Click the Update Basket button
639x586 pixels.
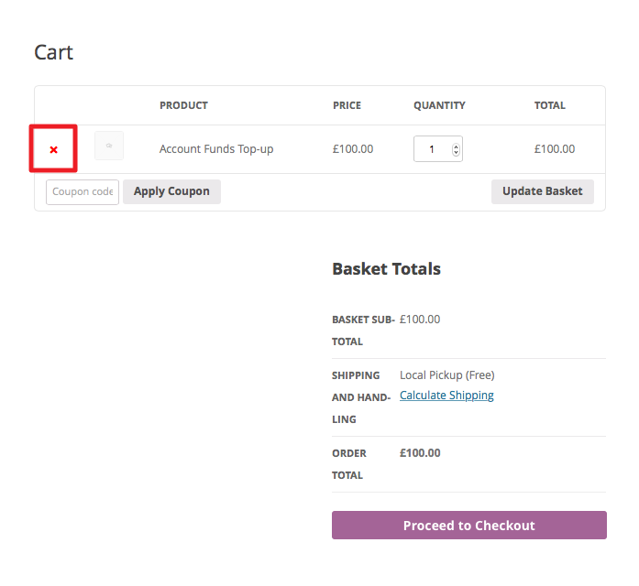click(x=543, y=191)
